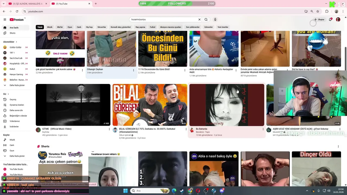
Task: Click the magnifier search button
Action: tap(206, 19)
